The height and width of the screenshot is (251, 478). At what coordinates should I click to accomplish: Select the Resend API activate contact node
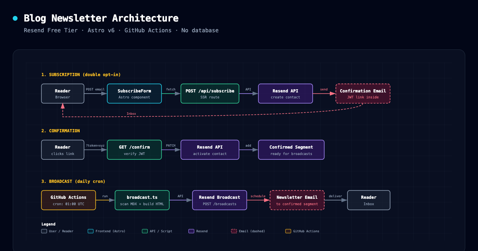tap(210, 150)
